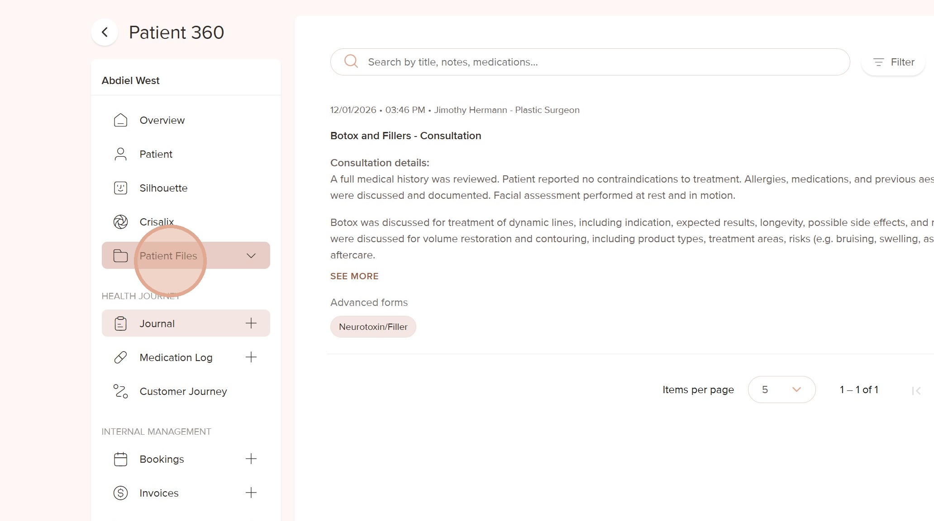This screenshot has height=521, width=934.
Task: Select Journal in Health Journey section
Action: [x=157, y=324]
